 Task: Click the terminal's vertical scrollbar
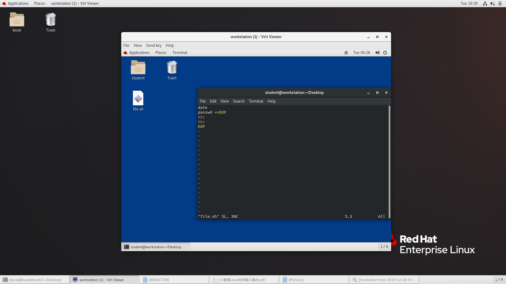point(389,162)
